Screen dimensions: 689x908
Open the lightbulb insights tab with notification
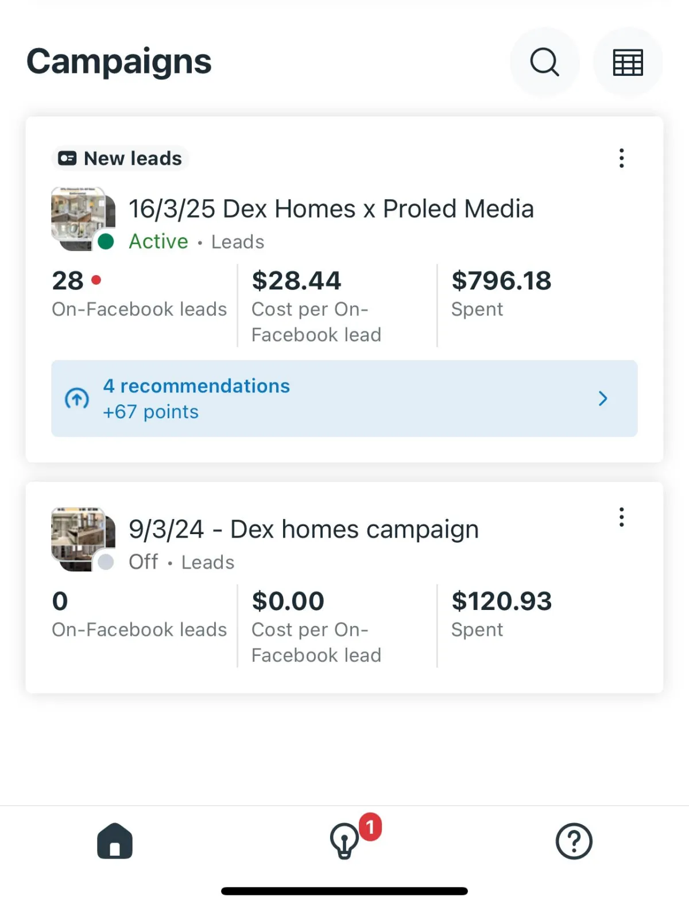click(345, 841)
